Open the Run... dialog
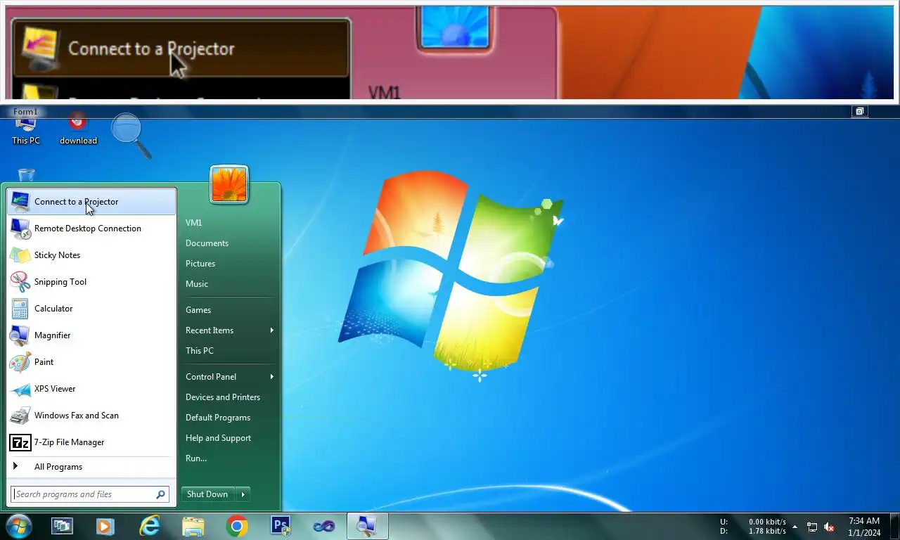Viewport: 900px width, 540px height. click(196, 458)
